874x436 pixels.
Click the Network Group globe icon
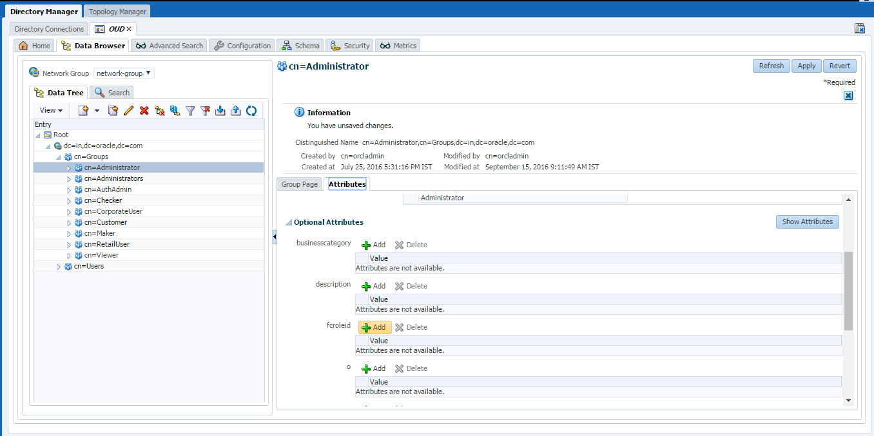coord(34,72)
